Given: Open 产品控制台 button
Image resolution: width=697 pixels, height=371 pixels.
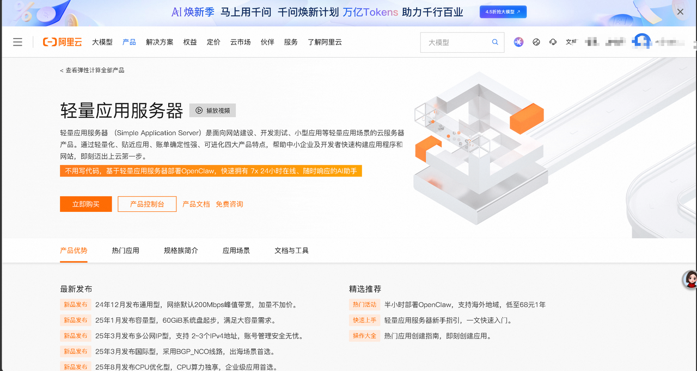Looking at the screenshot, I should [147, 204].
